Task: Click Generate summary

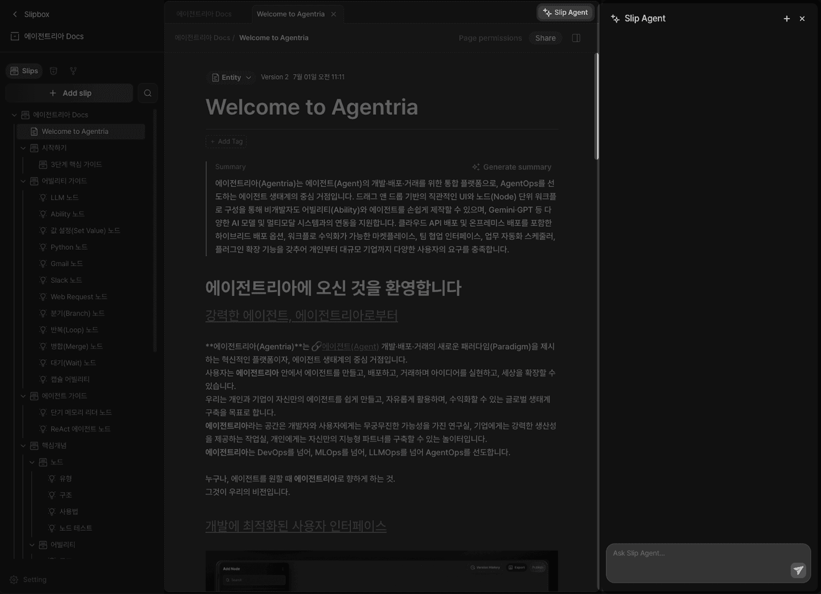Action: click(x=512, y=167)
